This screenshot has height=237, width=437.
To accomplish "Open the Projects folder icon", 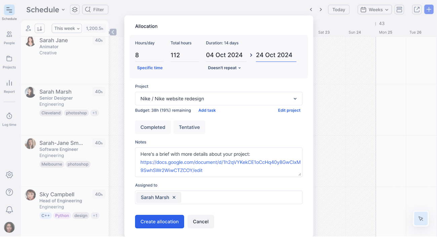I will point(9,62).
